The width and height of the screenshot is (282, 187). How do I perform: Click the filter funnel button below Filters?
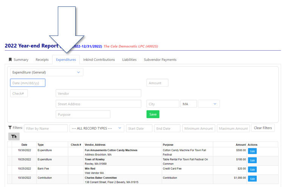pyautogui.click(x=14, y=136)
